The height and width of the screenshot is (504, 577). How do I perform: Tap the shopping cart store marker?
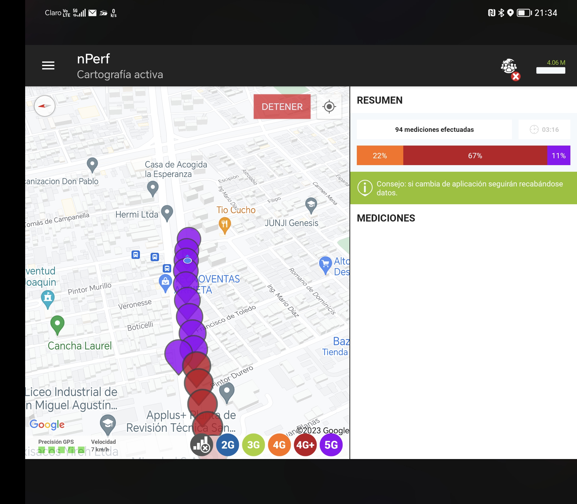[x=325, y=265]
